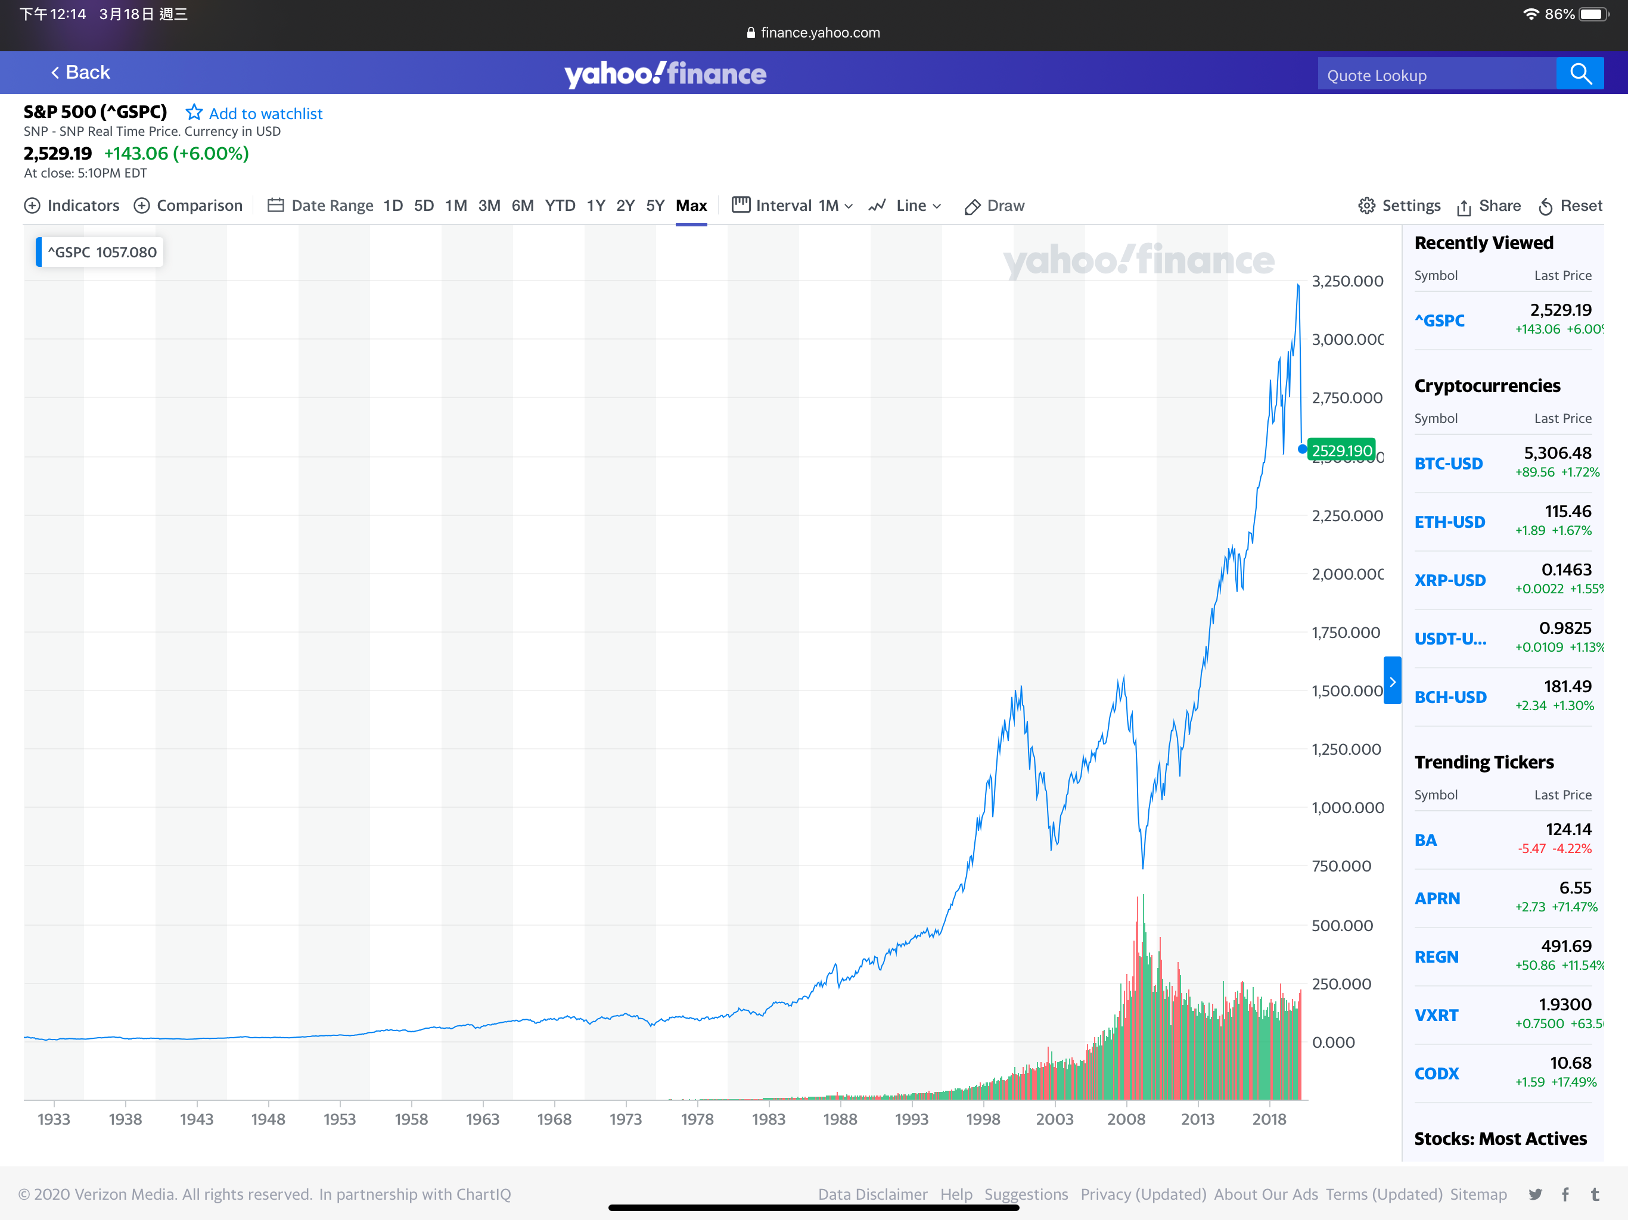This screenshot has height=1220, width=1628.
Task: Tap the finance.yahoo.com address bar
Action: (x=813, y=32)
